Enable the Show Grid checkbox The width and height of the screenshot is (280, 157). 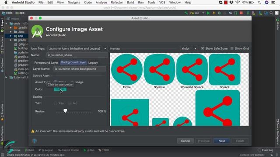(x=232, y=48)
